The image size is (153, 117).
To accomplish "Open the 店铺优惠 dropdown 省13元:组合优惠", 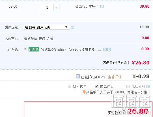I will pyautogui.click(x=46, y=28).
